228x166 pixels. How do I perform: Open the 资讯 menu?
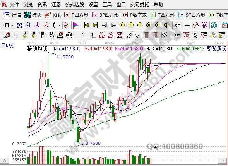[42, 5]
